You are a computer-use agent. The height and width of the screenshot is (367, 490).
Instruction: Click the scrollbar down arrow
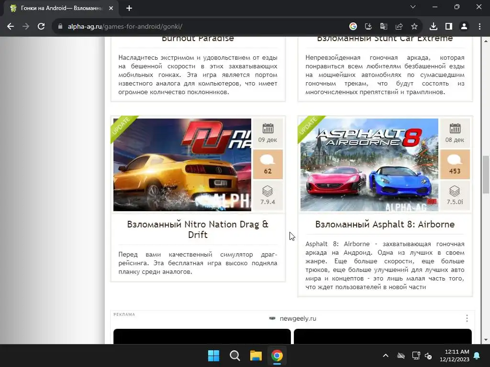tap(486, 340)
